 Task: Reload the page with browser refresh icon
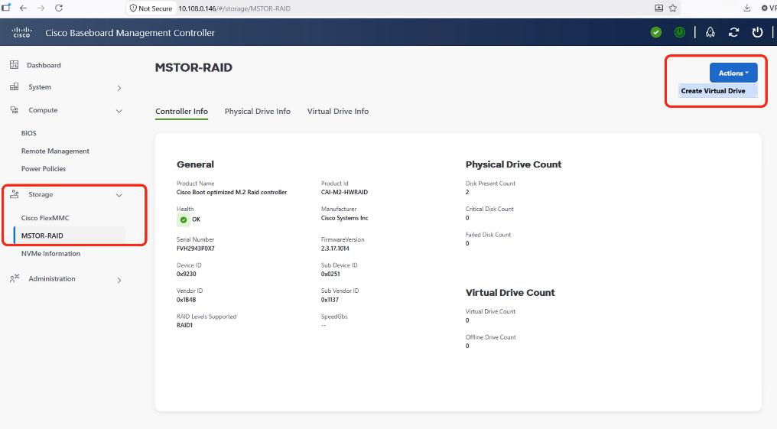point(58,8)
